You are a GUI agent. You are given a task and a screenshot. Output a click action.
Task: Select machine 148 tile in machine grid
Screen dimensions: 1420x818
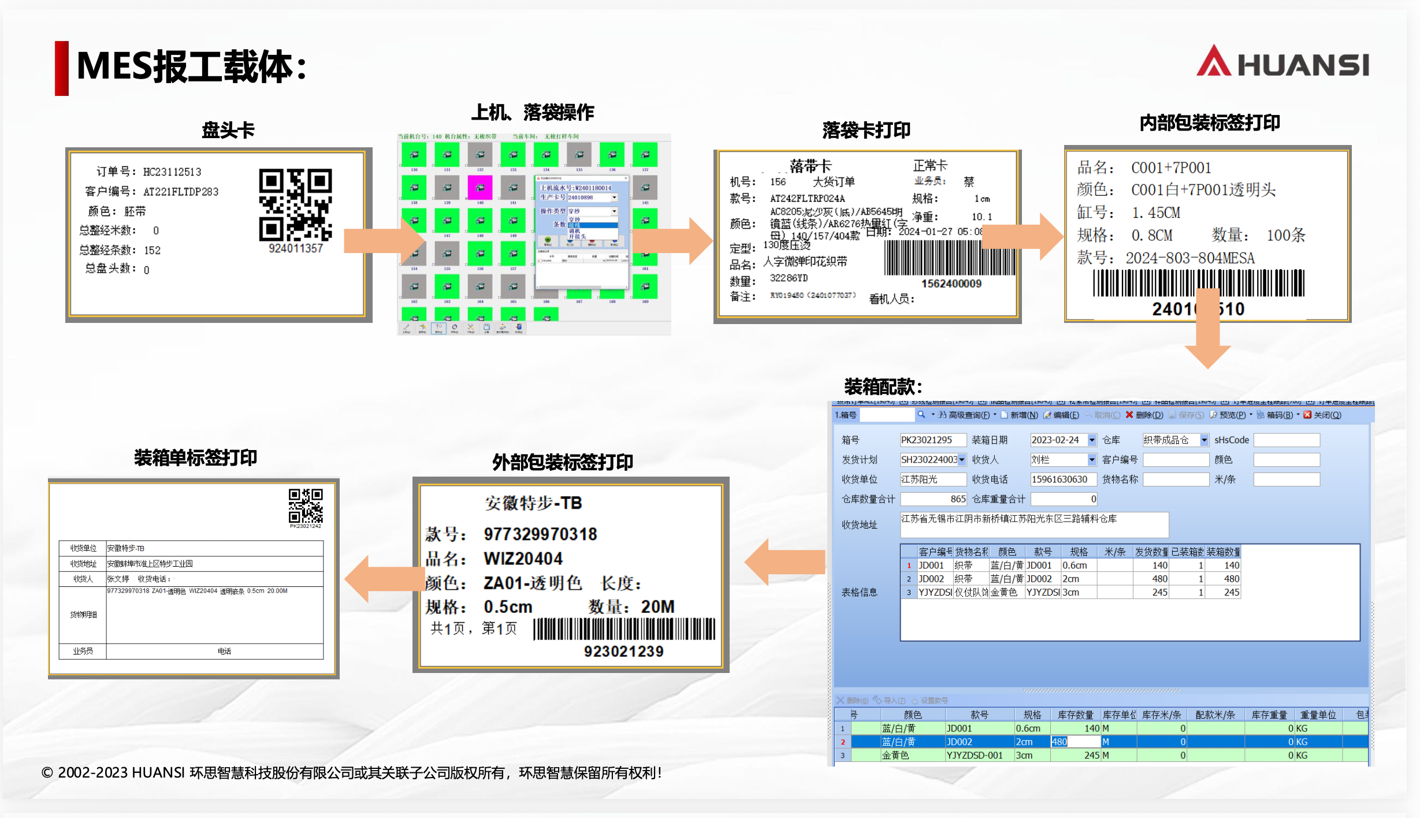(x=480, y=220)
